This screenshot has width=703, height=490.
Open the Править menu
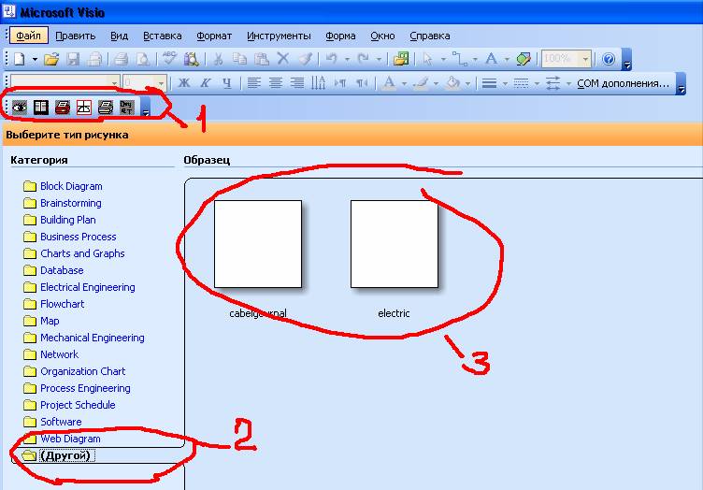(x=76, y=36)
